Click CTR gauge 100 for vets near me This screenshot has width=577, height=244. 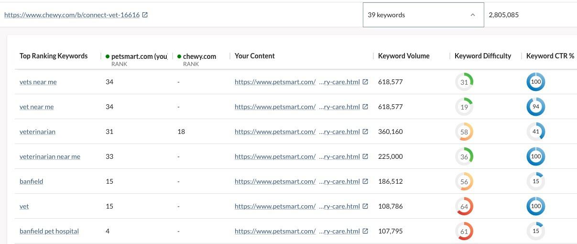point(535,82)
